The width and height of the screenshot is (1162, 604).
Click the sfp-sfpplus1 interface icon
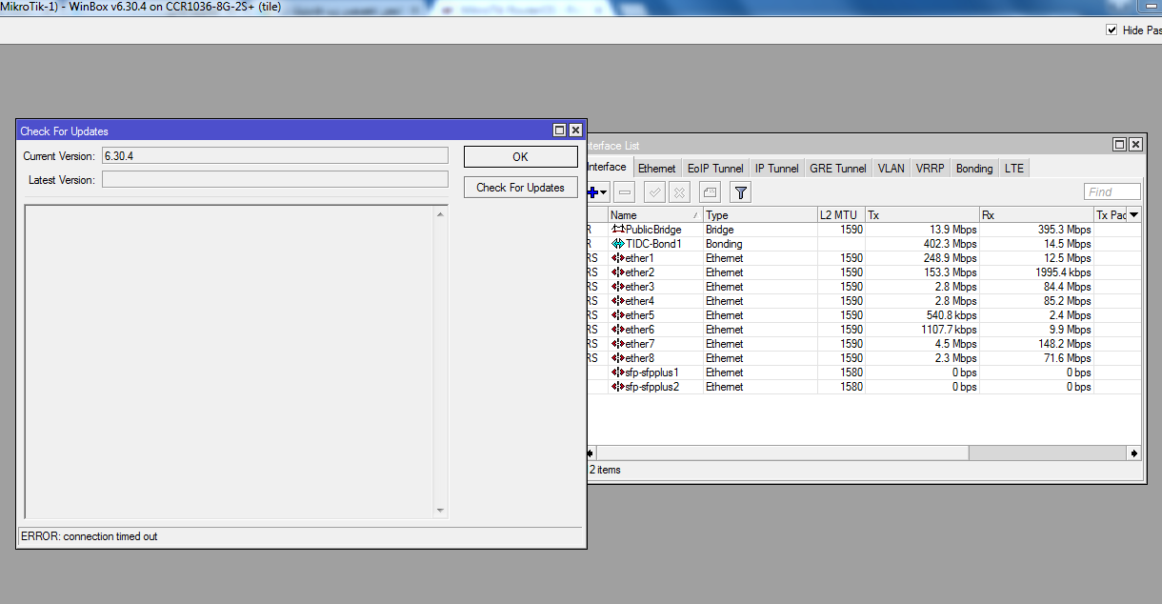point(618,372)
